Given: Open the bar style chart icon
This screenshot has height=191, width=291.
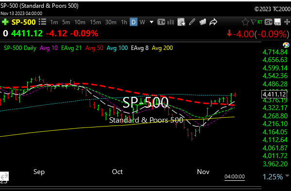Looking at the screenshot, I should [171, 22].
